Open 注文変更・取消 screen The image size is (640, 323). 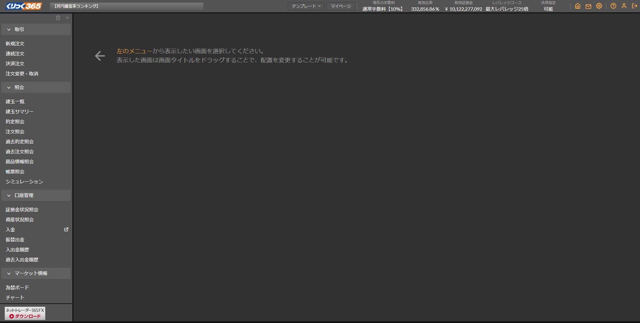click(x=22, y=74)
